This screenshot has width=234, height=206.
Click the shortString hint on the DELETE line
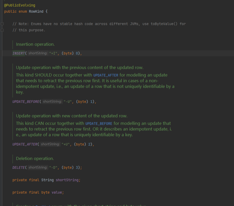click(x=38, y=167)
